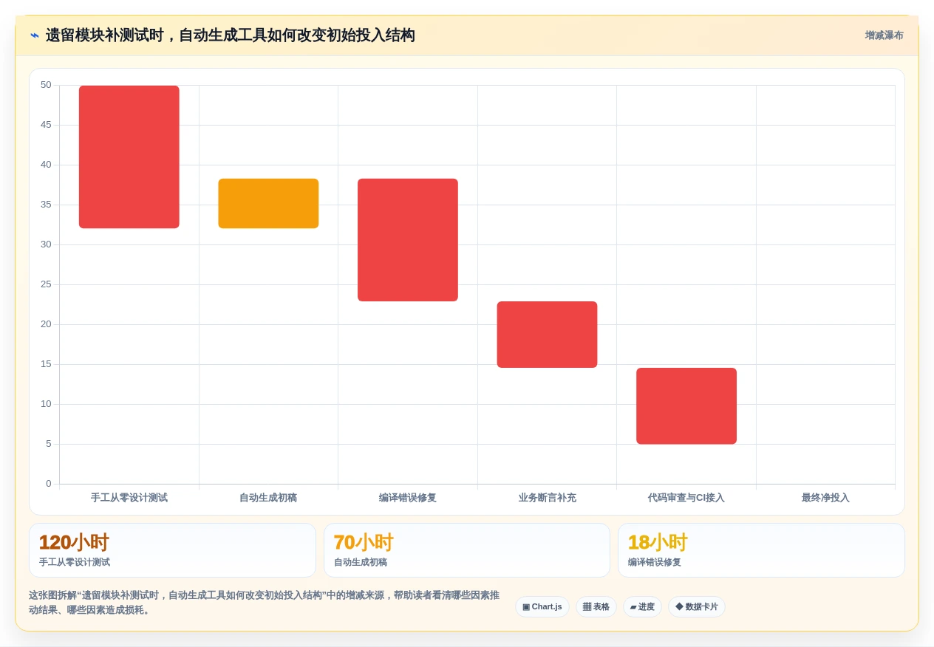This screenshot has height=647, width=934.
Task: Select the red 编译错误修复 bar
Action: click(x=408, y=240)
